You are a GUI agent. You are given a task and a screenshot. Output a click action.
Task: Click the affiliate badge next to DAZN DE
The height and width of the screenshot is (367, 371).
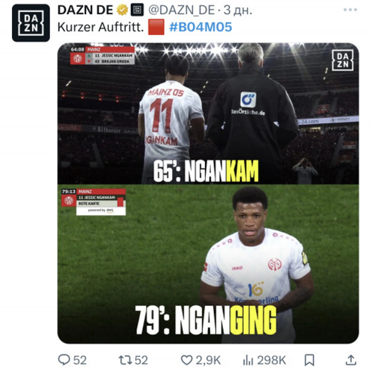[x=137, y=10]
